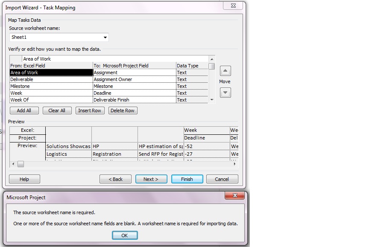Select the Area of Work Excel field row
This screenshot has height=247, width=369.
click(x=51, y=73)
